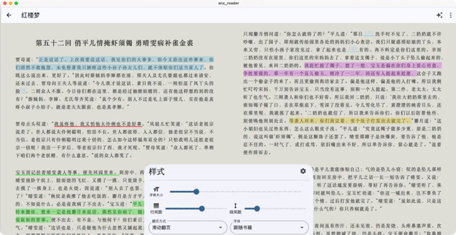Adjust the paragraph spacing slider
This screenshot has height=235, width=456.
click(275, 209)
